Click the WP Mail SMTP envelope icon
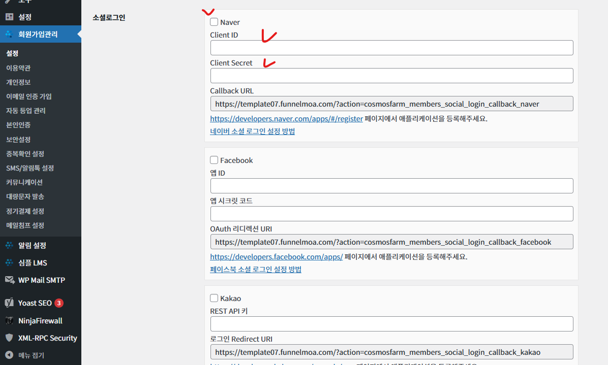Screen dimensions: 608x365 [9, 279]
